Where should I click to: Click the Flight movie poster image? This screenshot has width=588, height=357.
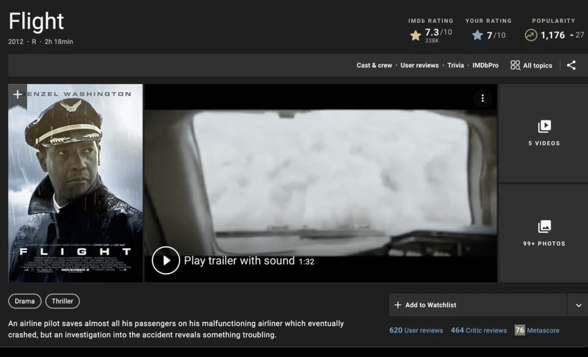[x=75, y=183]
